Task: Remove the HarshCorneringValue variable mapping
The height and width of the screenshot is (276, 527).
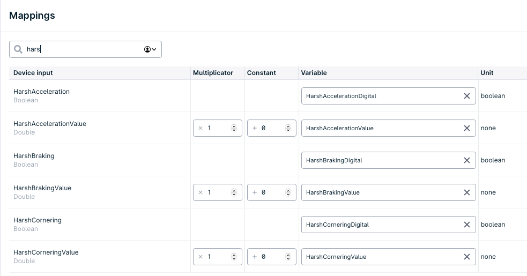Action: pos(467,257)
